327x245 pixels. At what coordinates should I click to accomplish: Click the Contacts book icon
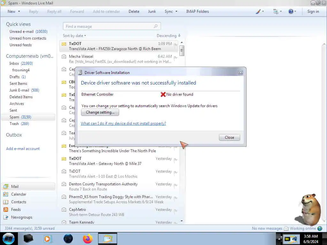pyautogui.click(x=6, y=202)
